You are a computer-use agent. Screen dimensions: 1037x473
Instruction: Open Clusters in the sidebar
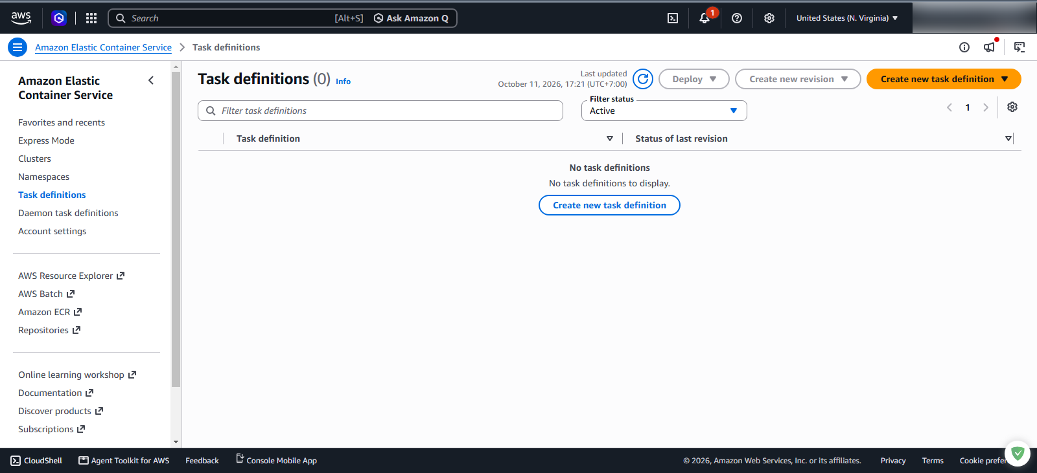tap(34, 159)
